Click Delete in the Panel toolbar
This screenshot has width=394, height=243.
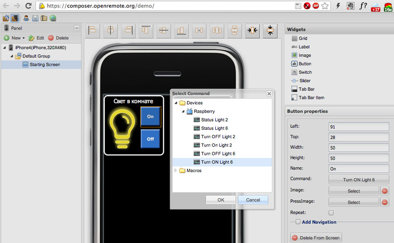tap(58, 38)
